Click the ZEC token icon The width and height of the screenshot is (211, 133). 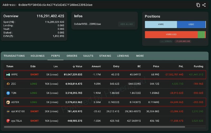[8, 84]
